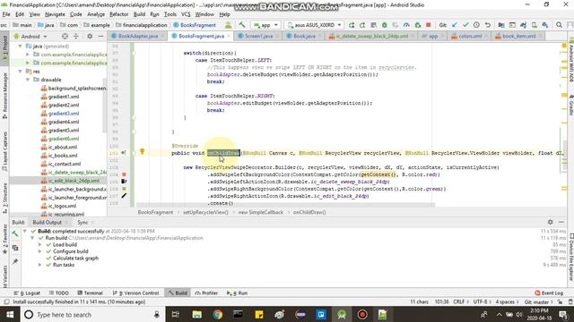Expand the Load build node
Screen dimensions: 574x322
(39, 244)
